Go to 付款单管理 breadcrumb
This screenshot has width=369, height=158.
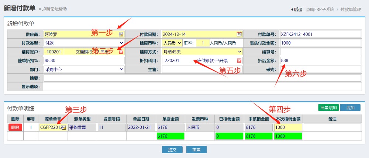[x=351, y=10]
